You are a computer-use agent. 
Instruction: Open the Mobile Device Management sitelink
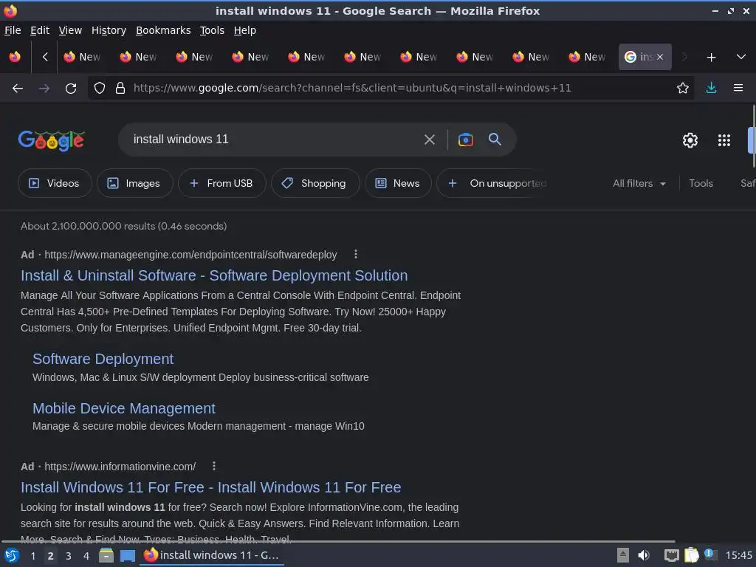[124, 408]
